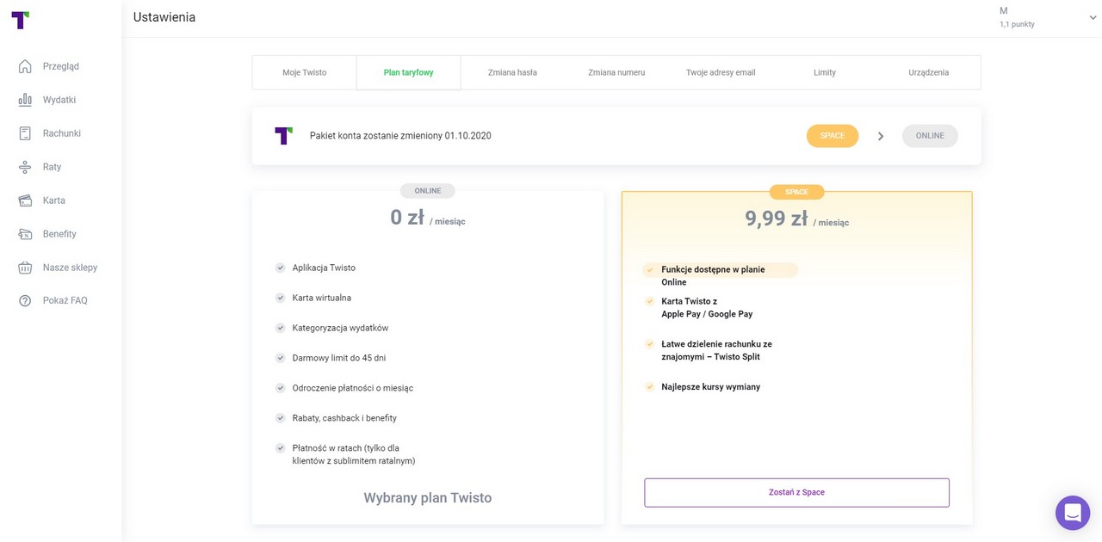Click the checkmark beside Najlepsze kursy wymiany
The image size is (1102, 542).
click(650, 387)
